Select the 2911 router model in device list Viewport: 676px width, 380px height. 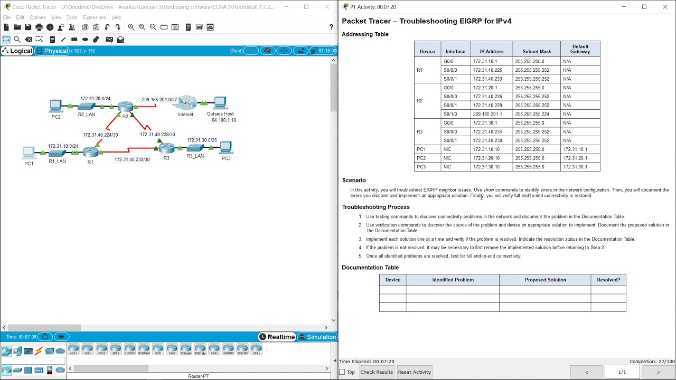tap(116, 349)
